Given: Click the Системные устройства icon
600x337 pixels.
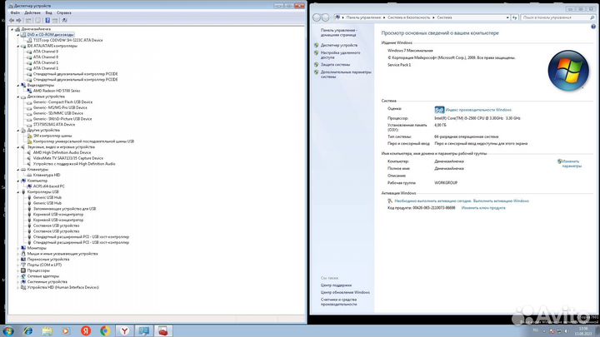Looking at the screenshot, I should pos(23,281).
